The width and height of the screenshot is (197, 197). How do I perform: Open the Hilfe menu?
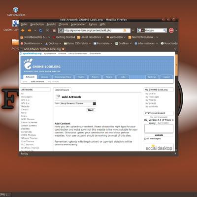[x=102, y=24]
